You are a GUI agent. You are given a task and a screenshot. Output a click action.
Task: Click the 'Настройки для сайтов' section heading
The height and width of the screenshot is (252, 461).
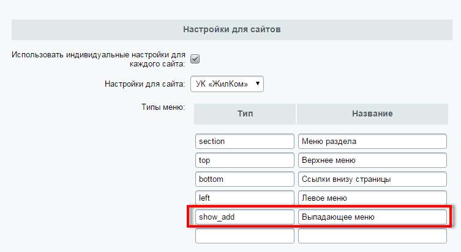(231, 30)
